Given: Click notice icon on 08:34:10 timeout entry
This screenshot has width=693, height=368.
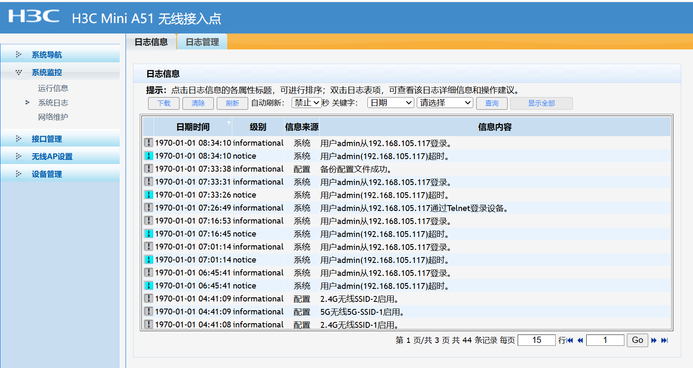Looking at the screenshot, I should (x=149, y=156).
